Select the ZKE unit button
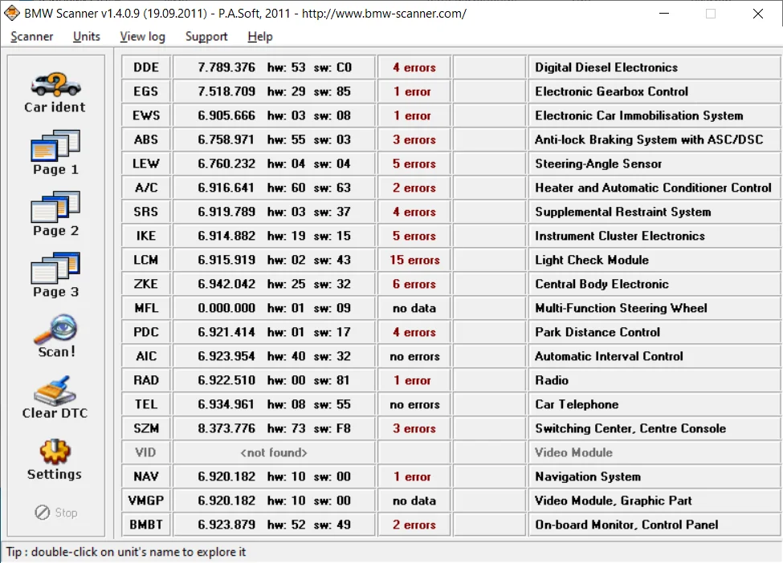The height and width of the screenshot is (563, 783). point(146,284)
